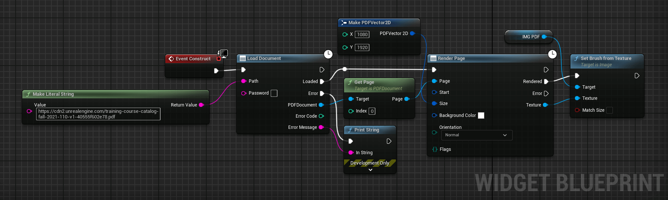Click the Index value field
The image size is (668, 200).
tap(372, 111)
